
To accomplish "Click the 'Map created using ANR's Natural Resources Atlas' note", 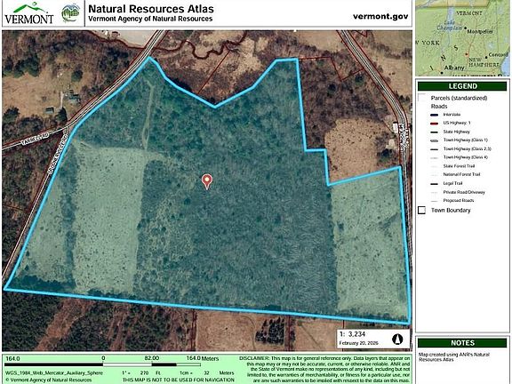I will 454,357.
